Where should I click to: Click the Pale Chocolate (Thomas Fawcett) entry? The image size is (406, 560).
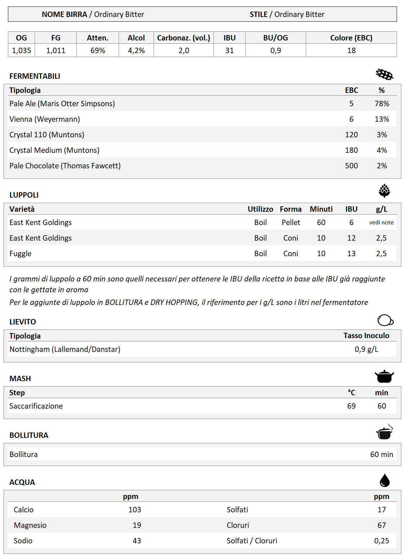pyautogui.click(x=65, y=166)
